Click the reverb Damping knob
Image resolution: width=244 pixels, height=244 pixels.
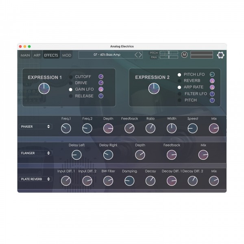point(129,181)
